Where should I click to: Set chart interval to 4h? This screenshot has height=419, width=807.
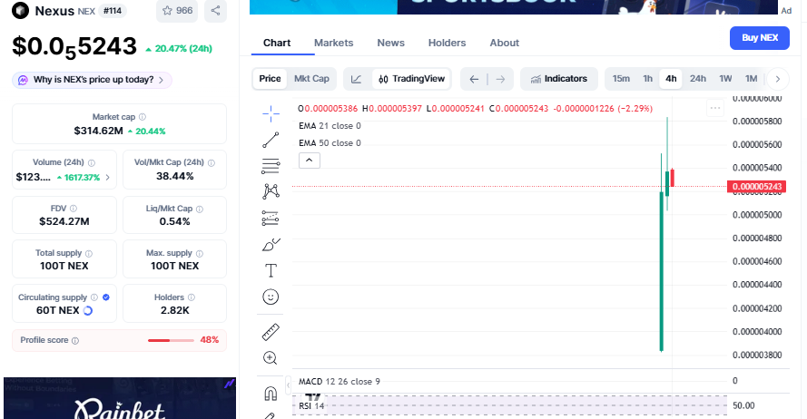point(671,79)
